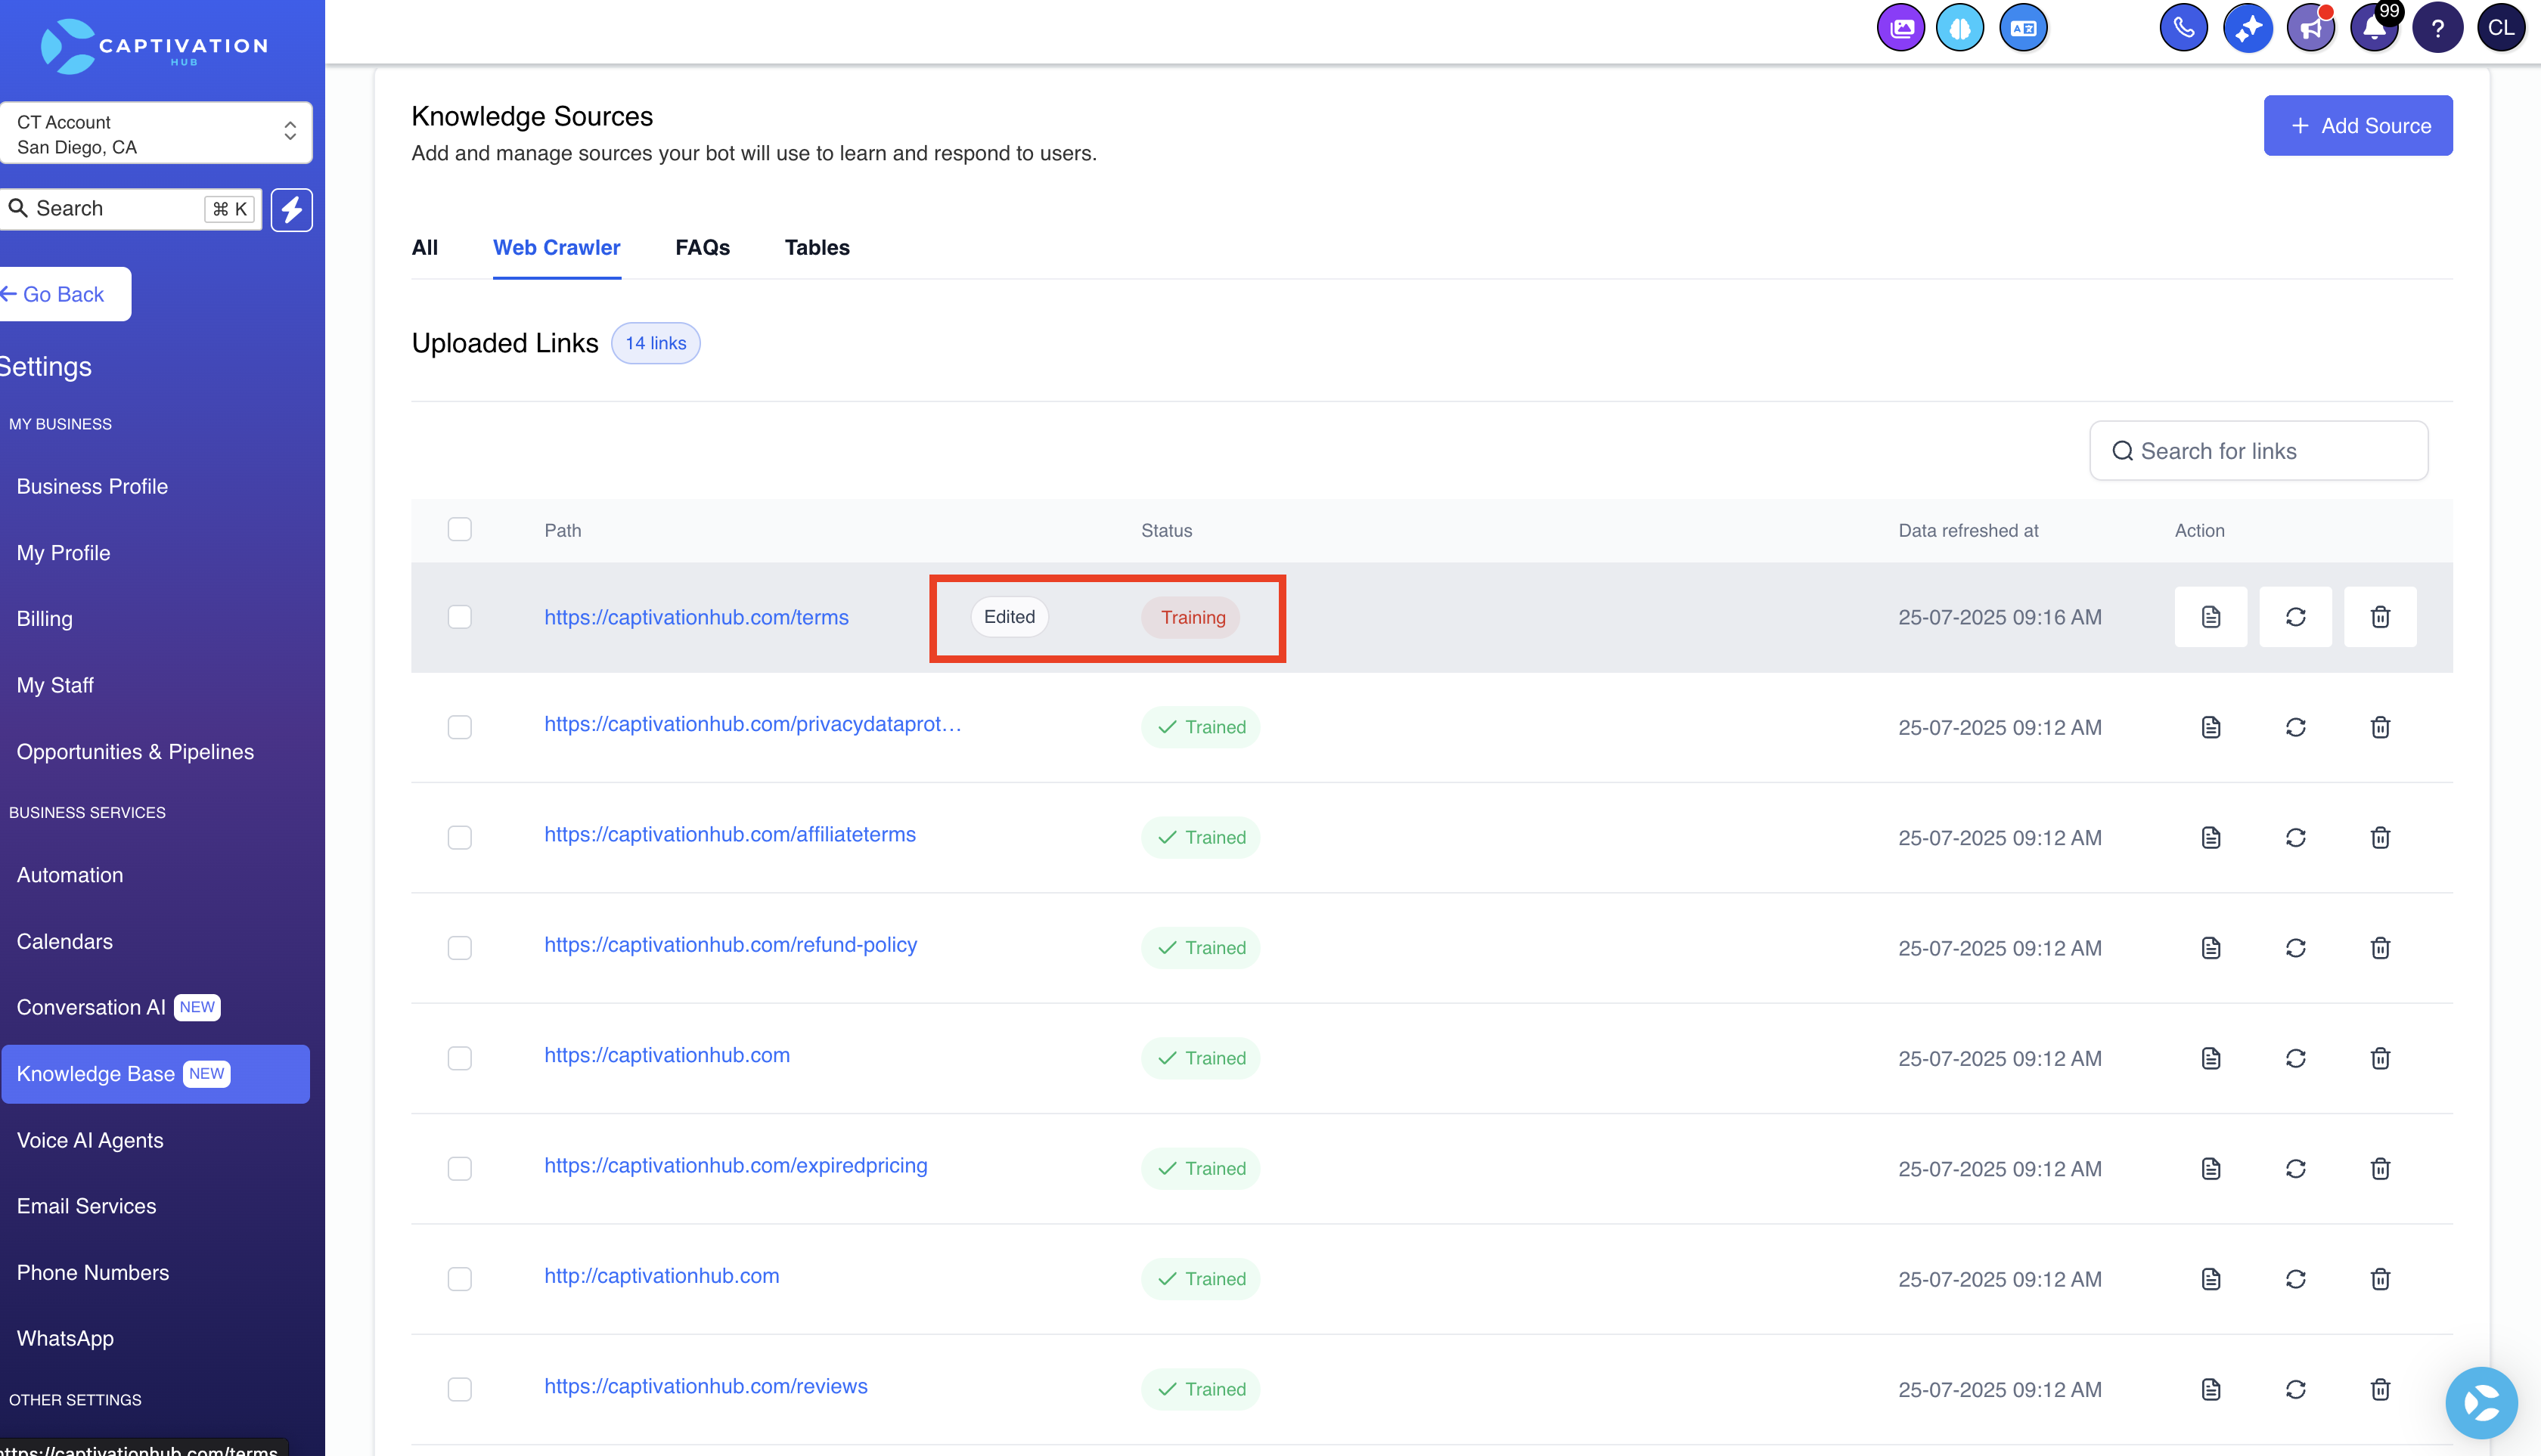Click the Search for links field
The image size is (2541, 1456).
point(2258,451)
